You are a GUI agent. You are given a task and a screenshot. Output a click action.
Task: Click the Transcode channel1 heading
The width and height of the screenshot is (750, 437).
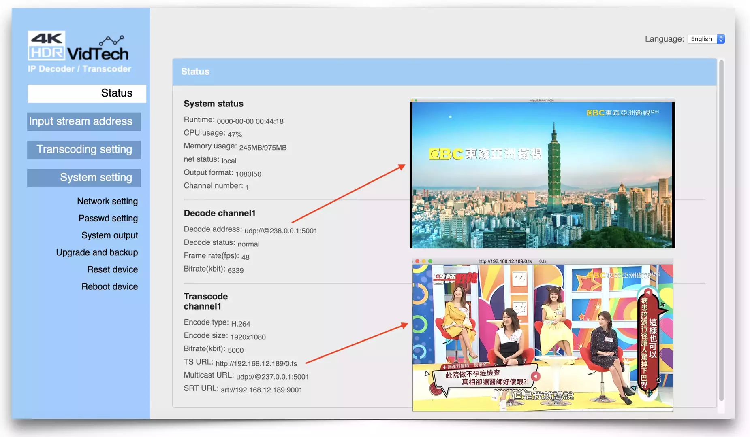coord(206,301)
